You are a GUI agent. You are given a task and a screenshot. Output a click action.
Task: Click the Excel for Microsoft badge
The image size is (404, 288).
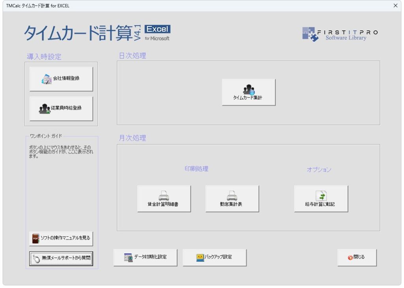pos(157,33)
